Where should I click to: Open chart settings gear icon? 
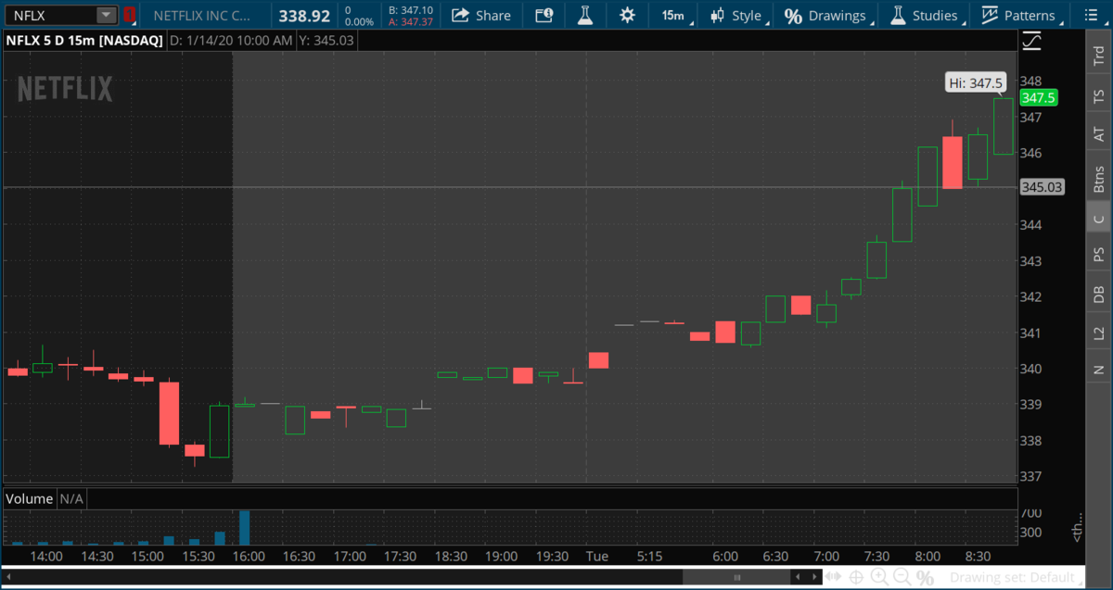click(x=628, y=15)
